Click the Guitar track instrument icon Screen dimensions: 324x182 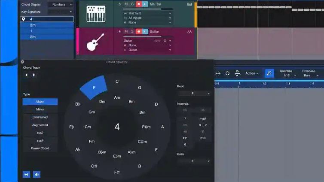pos(95,42)
